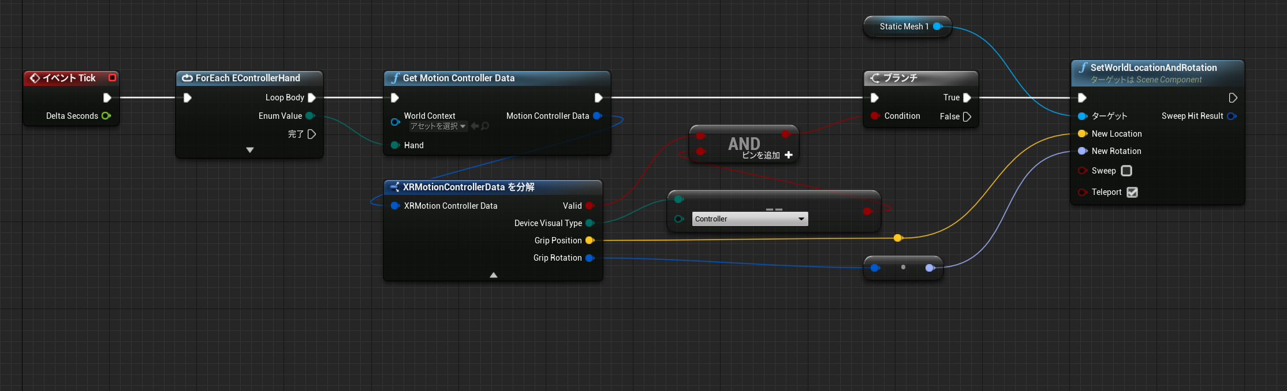
Task: Click the AND node bottom input pin
Action: [700, 152]
